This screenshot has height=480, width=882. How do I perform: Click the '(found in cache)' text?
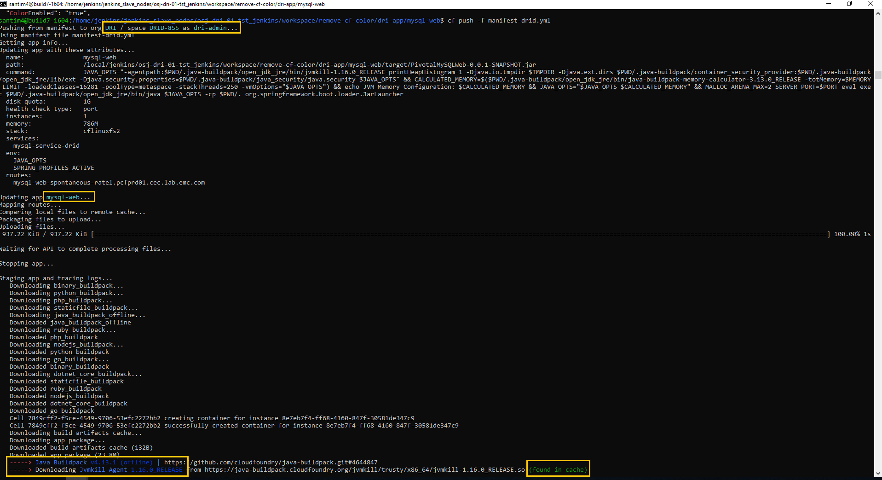pyautogui.click(x=558, y=470)
